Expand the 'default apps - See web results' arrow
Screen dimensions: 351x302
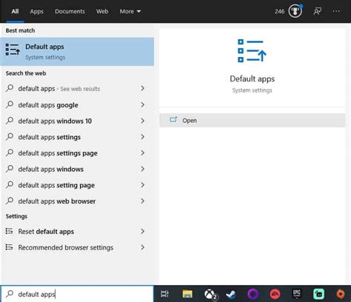(x=142, y=88)
